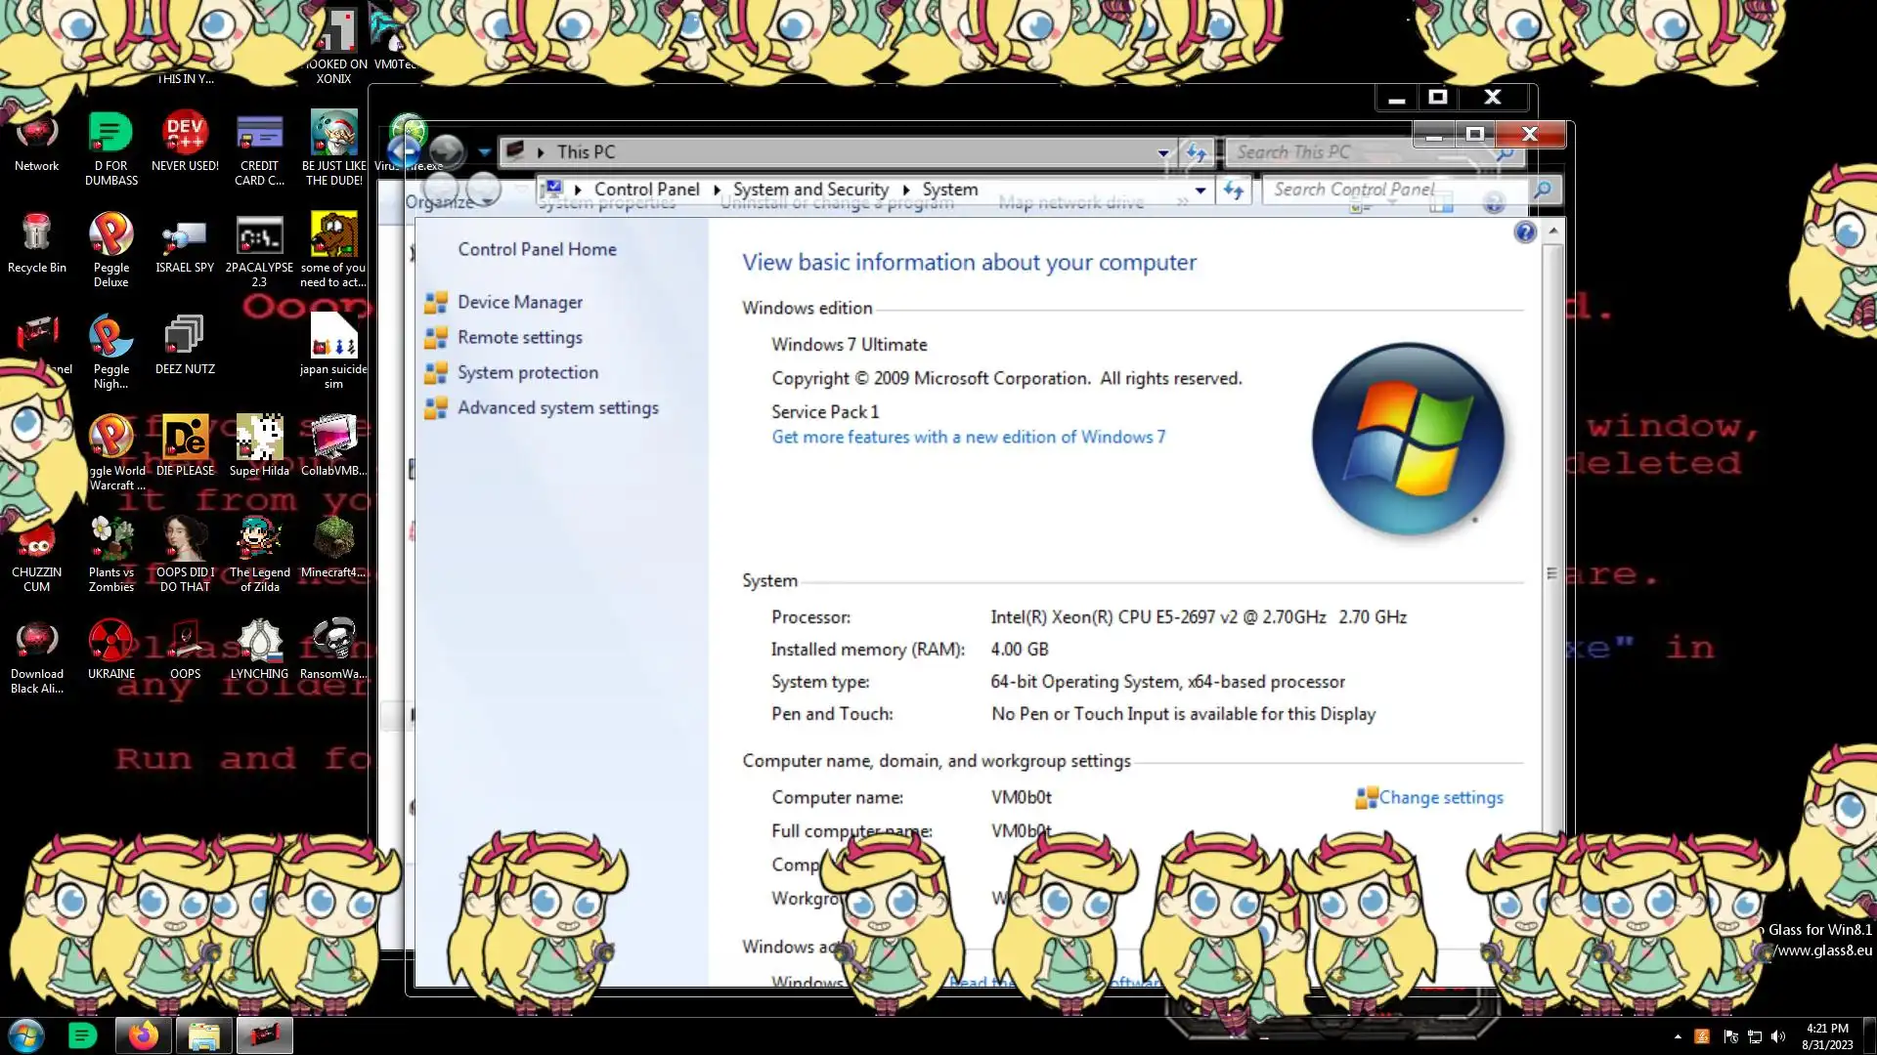Click the volume speaker tray icon
This screenshot has width=1877, height=1055.
[x=1778, y=1036]
